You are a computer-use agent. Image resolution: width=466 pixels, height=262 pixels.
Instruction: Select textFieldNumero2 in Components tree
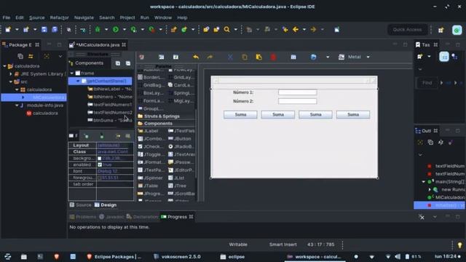click(110, 113)
